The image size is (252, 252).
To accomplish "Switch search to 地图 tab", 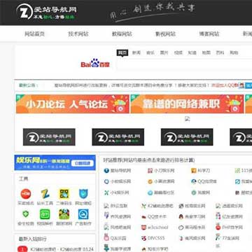I will tap(206, 53).
